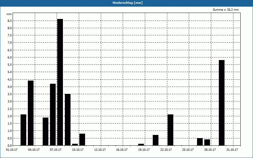Screen dimensions: 253x158
Task: Select the '19.10.17' date label
Action: pyautogui.click(x=144, y=150)
